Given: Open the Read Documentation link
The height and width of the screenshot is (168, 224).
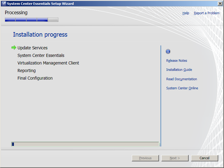Looking at the screenshot, I should click(x=182, y=79).
